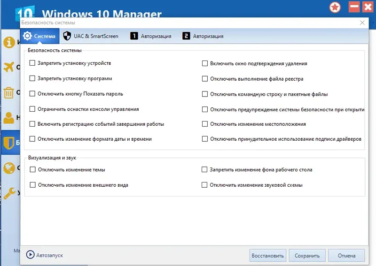This screenshot has width=376, height=266.
Task: Select the shield security sidebar icon
Action: pos(9,143)
